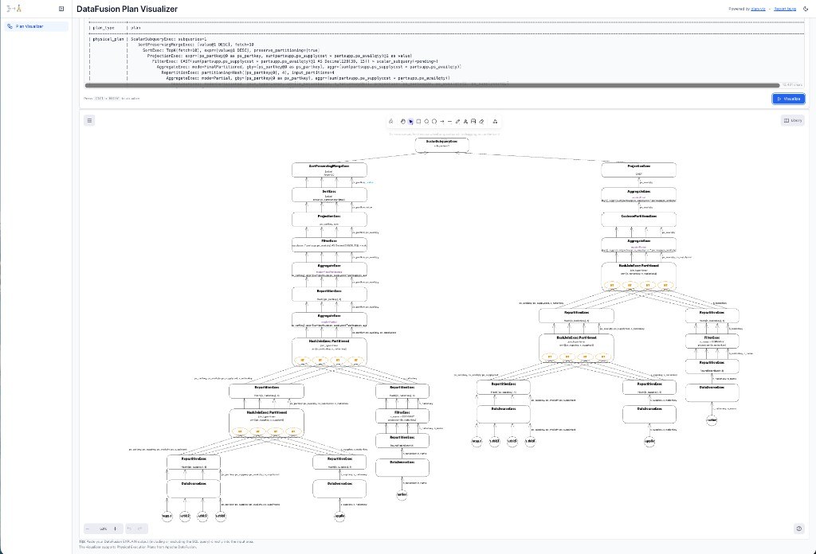Viewport: 816px width, 554px height.
Task: Select the SortExec node
Action: coord(329,195)
